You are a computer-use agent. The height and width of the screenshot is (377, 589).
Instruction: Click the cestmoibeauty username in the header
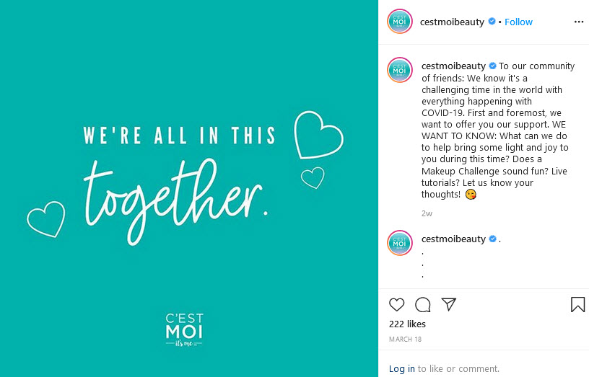click(x=452, y=22)
